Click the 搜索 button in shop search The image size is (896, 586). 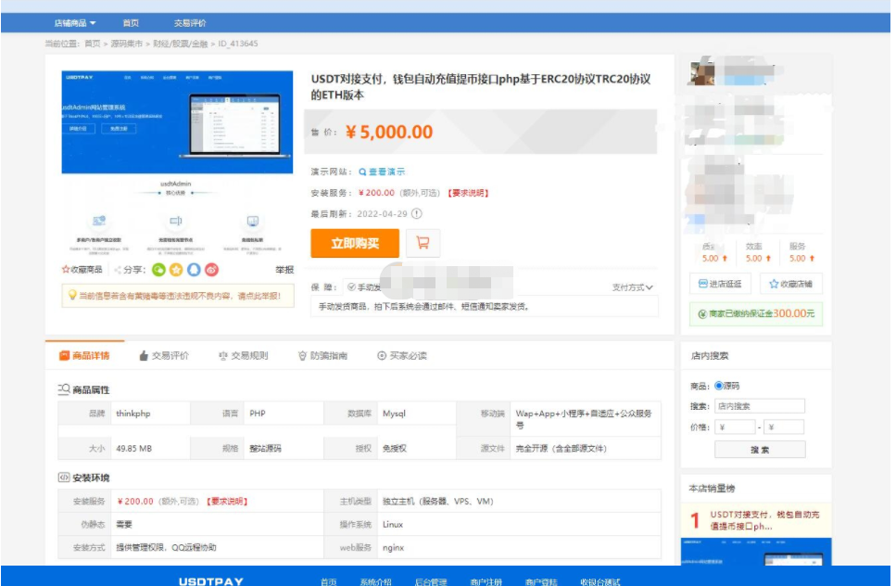coord(760,450)
